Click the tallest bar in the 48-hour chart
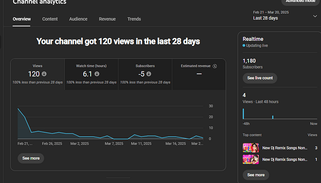Screen dimensions: 321x183 click(243, 114)
